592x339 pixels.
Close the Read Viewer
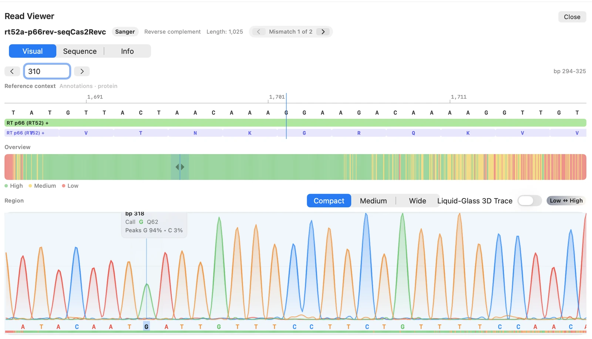(572, 17)
